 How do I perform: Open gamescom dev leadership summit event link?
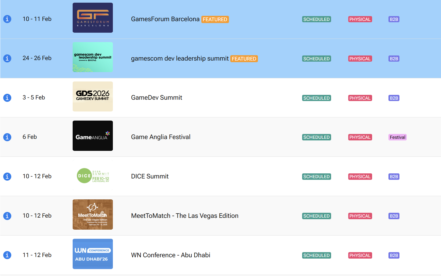pos(180,58)
